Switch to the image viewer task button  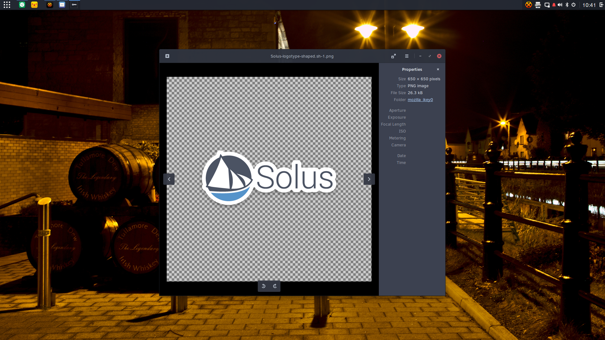(74, 5)
